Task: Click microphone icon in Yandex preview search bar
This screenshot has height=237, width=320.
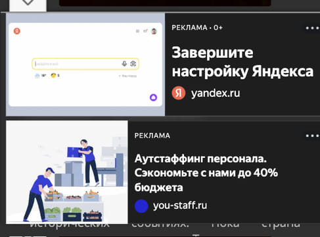Action: [x=124, y=64]
